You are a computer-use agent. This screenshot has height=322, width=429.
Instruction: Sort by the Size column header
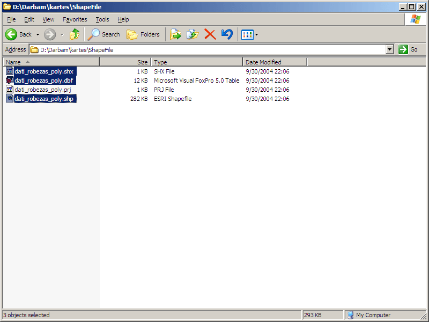(x=125, y=62)
